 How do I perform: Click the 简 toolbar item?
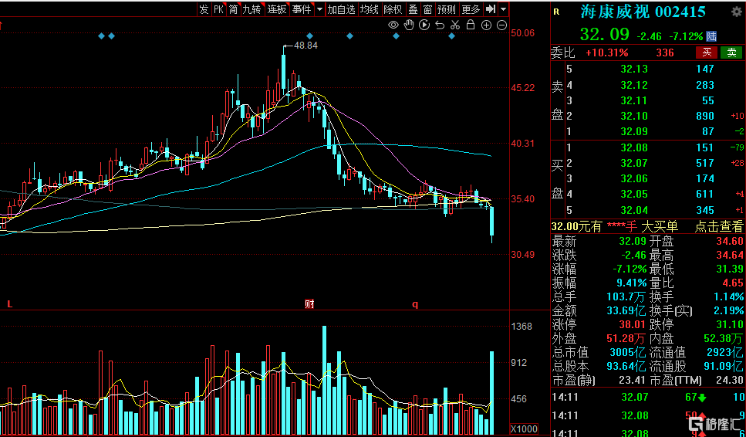[x=233, y=9]
